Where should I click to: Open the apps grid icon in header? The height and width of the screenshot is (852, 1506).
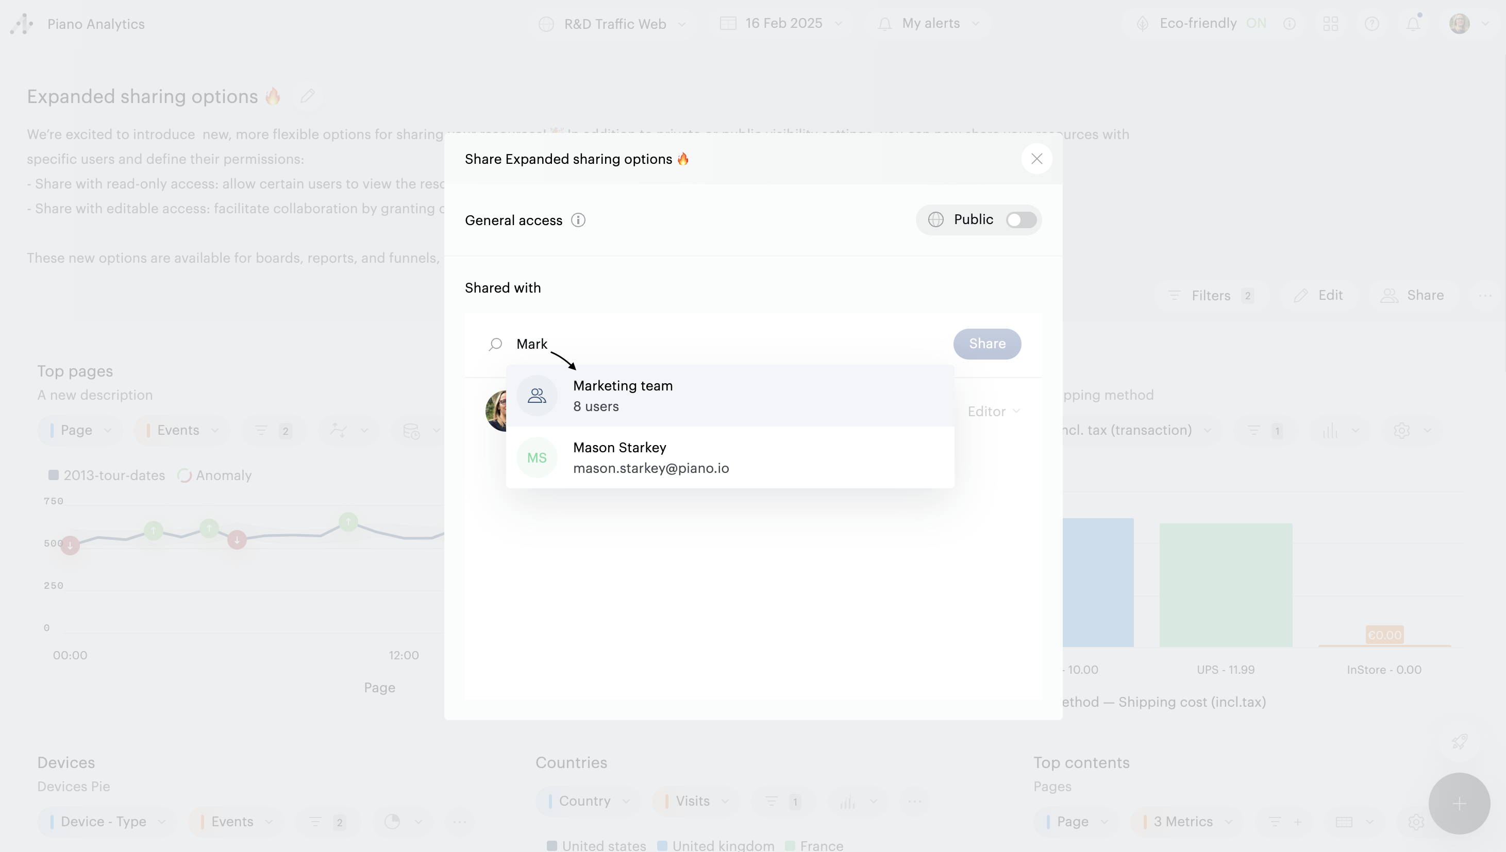pos(1330,24)
